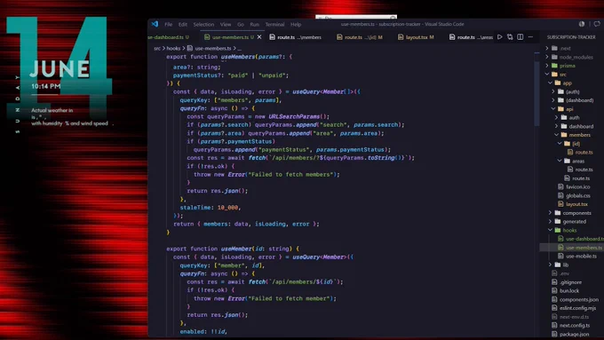Viewport: 604px width, 340px height.
Task: Expand the node_modules folder
Action: 547,57
